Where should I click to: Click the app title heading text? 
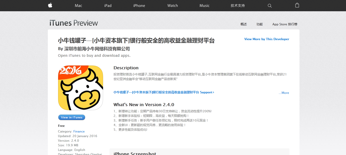136,40
